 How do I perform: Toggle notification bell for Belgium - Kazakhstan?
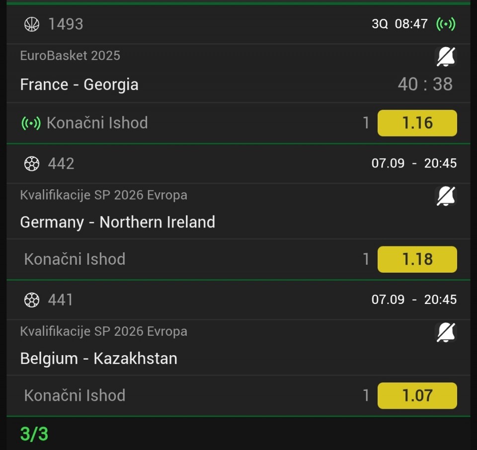coord(446,332)
